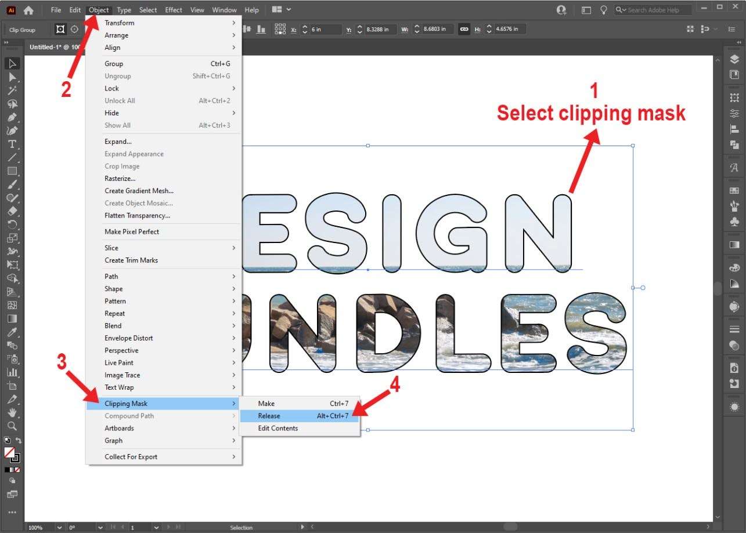Select the Pen tool
This screenshot has width=746, height=533.
pos(12,117)
